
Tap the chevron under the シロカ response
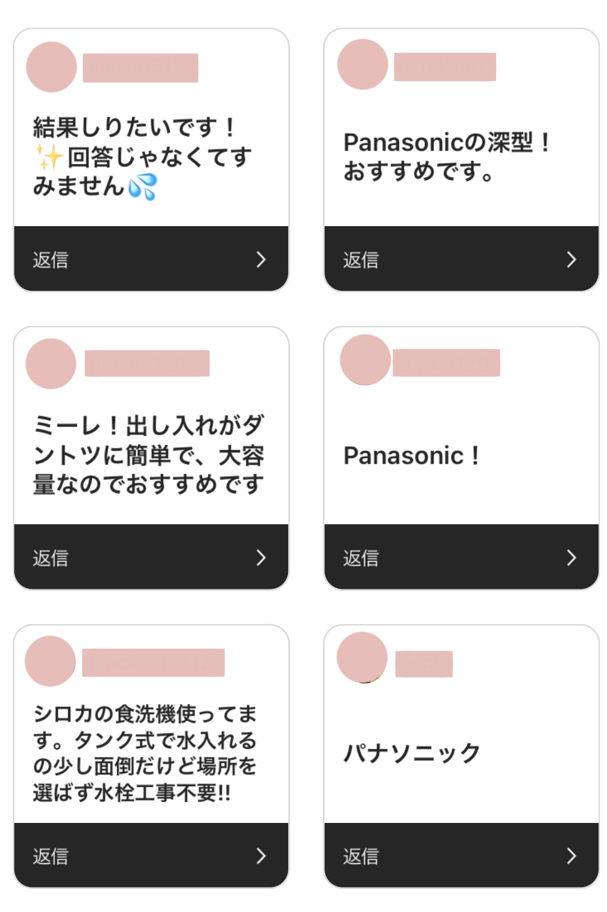pyautogui.click(x=261, y=856)
